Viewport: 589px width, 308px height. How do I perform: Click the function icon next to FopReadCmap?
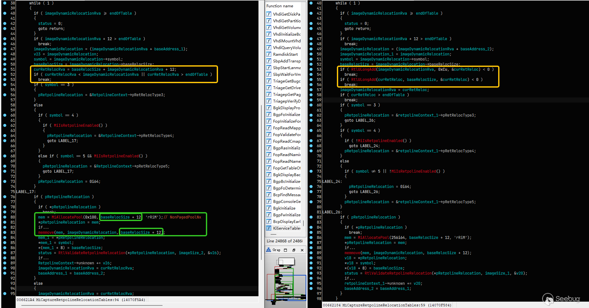[269, 141]
